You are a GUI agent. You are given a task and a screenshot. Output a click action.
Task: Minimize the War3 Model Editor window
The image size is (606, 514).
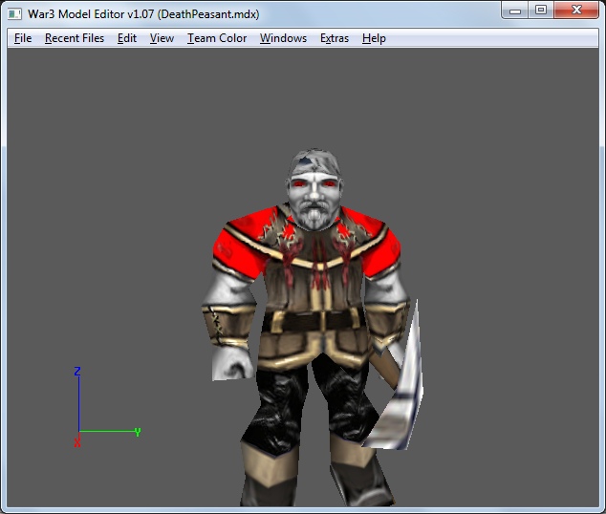point(515,11)
